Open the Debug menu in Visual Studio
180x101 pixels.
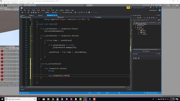pyautogui.click(x=43, y=10)
